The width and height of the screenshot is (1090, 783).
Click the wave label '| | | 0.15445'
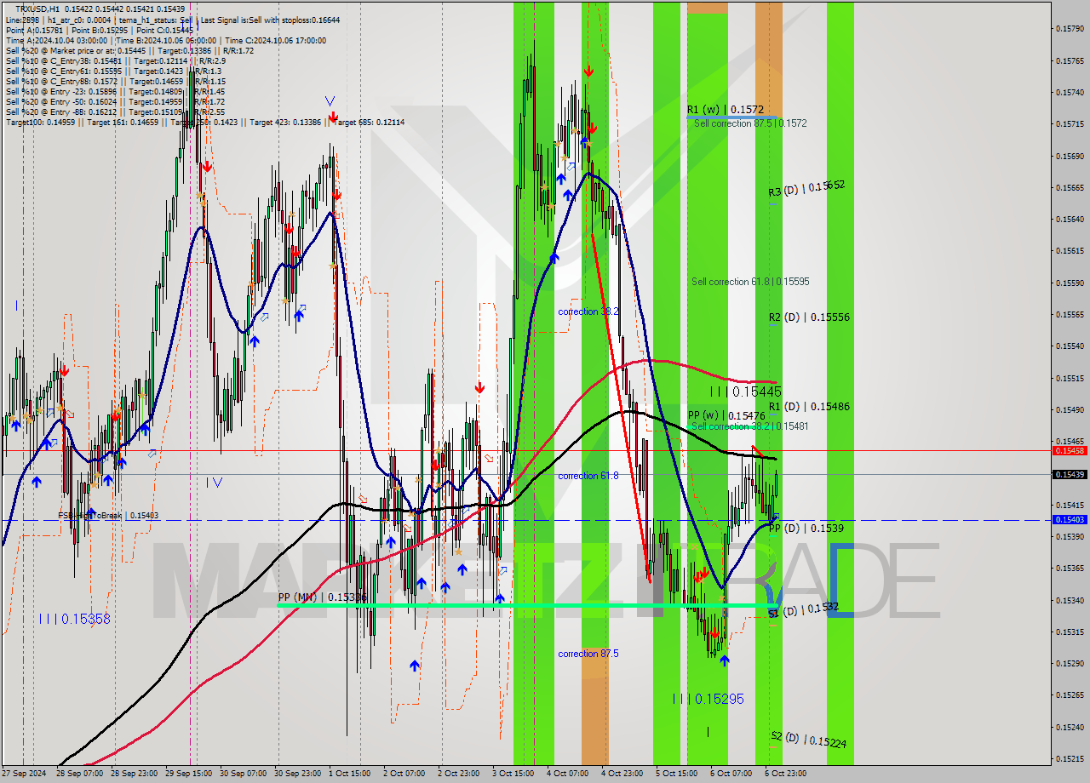coord(746,391)
